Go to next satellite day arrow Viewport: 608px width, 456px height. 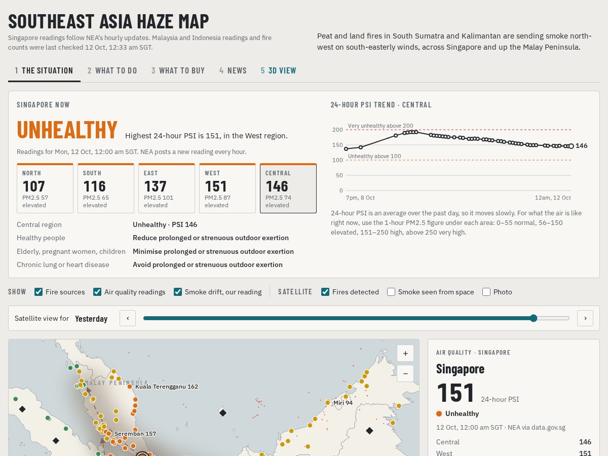(x=585, y=318)
